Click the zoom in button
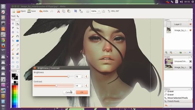Image resolution: width=195 pixels, height=110 pixels. point(104,11)
